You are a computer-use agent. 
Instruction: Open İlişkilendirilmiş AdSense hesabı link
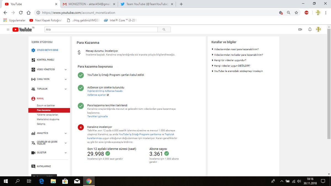coord(105,91)
